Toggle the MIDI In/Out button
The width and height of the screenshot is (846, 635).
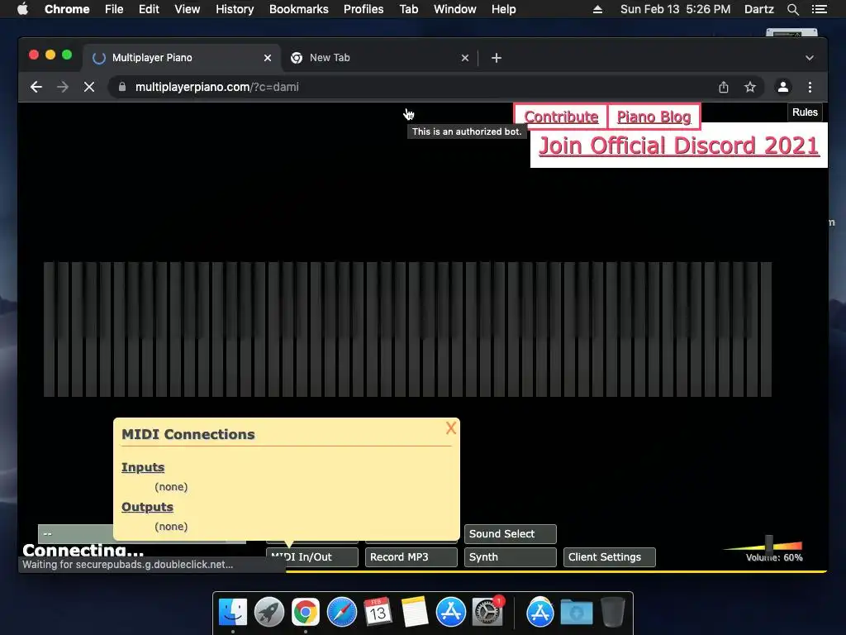coord(311,557)
